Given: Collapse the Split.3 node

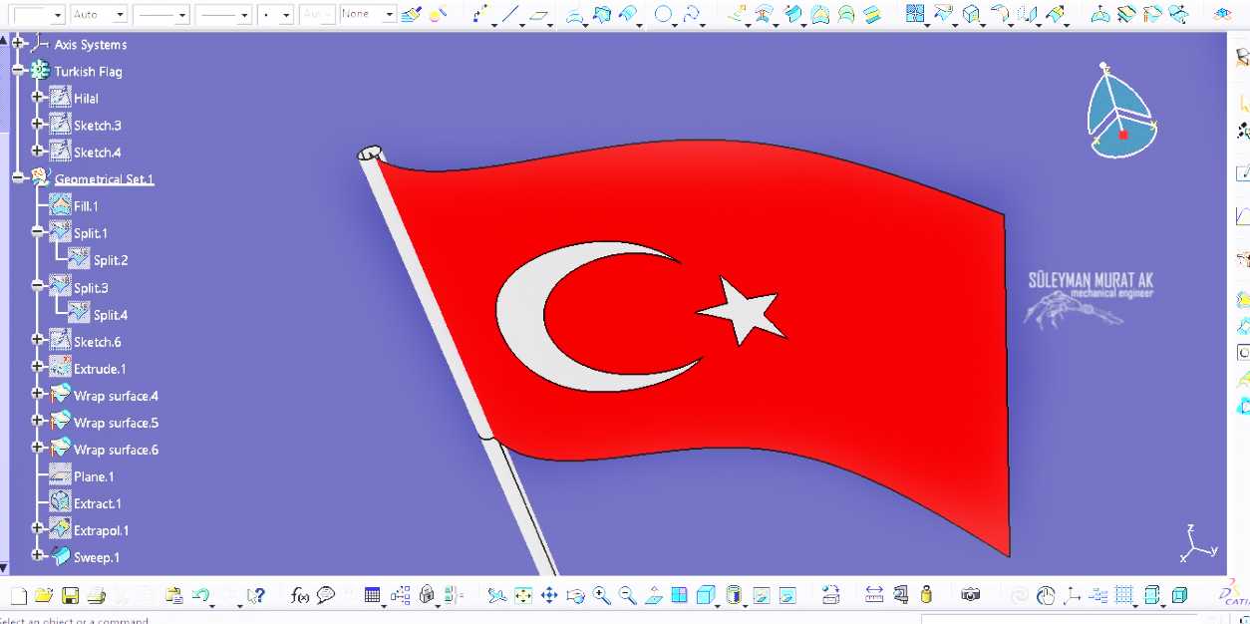Looking at the screenshot, I should tap(38, 286).
